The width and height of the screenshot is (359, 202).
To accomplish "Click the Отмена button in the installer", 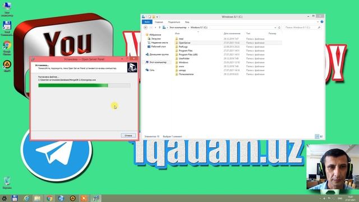I will coord(128,136).
